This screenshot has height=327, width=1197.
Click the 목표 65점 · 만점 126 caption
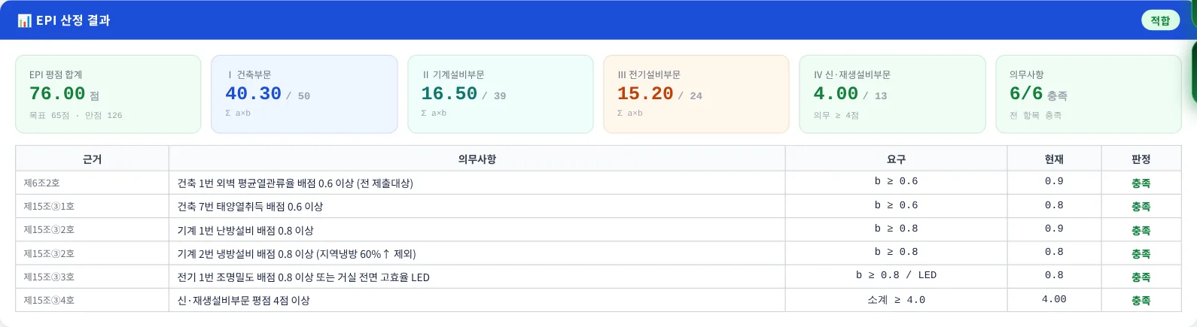click(x=75, y=115)
